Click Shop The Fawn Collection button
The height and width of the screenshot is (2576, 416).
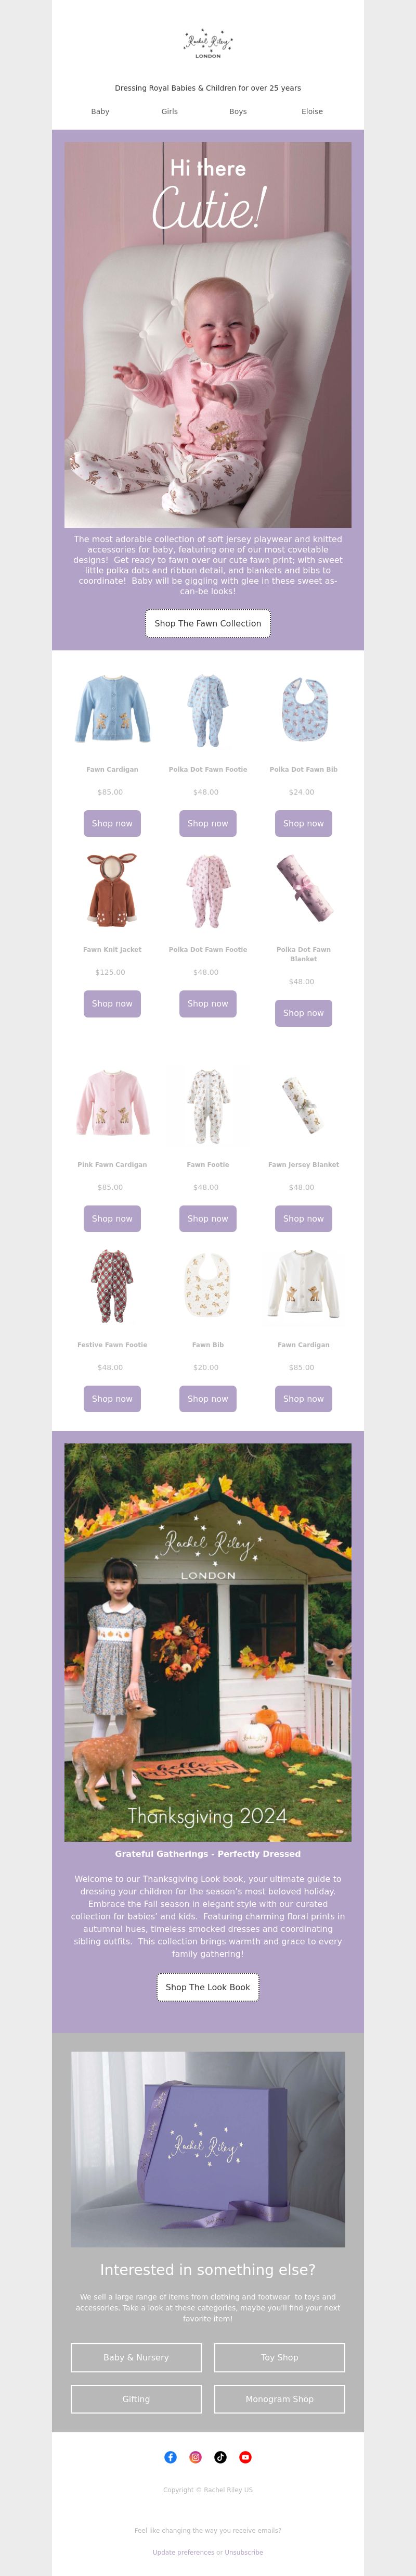coord(207,623)
